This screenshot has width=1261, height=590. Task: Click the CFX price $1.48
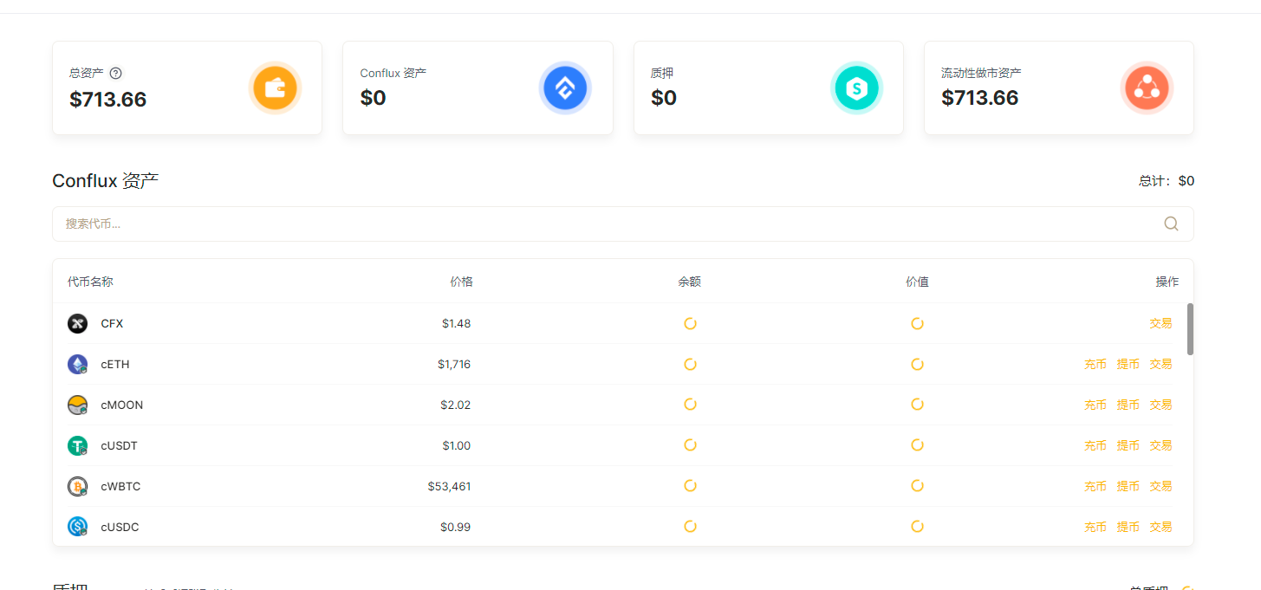point(456,324)
